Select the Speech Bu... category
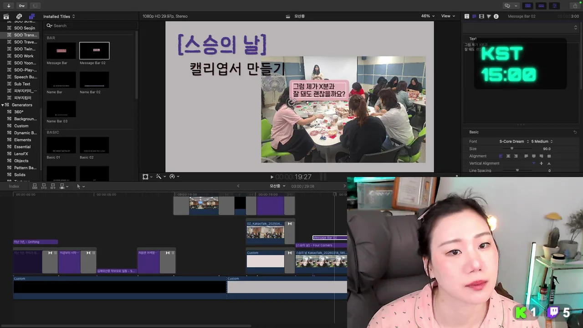The width and height of the screenshot is (583, 328). 26,77
